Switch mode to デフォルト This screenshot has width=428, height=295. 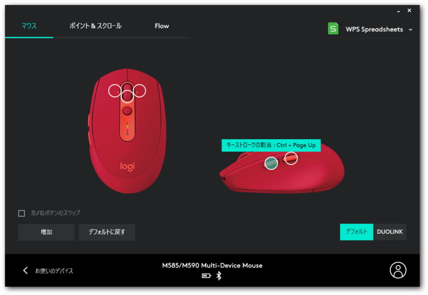[x=356, y=232]
